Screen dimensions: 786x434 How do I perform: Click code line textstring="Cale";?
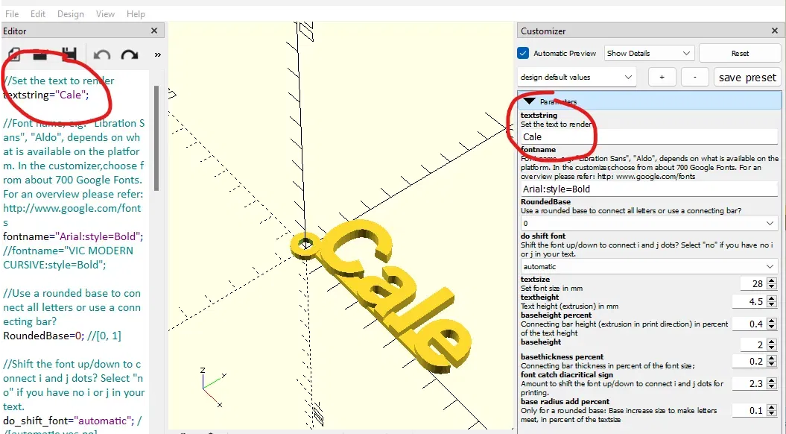click(x=46, y=95)
